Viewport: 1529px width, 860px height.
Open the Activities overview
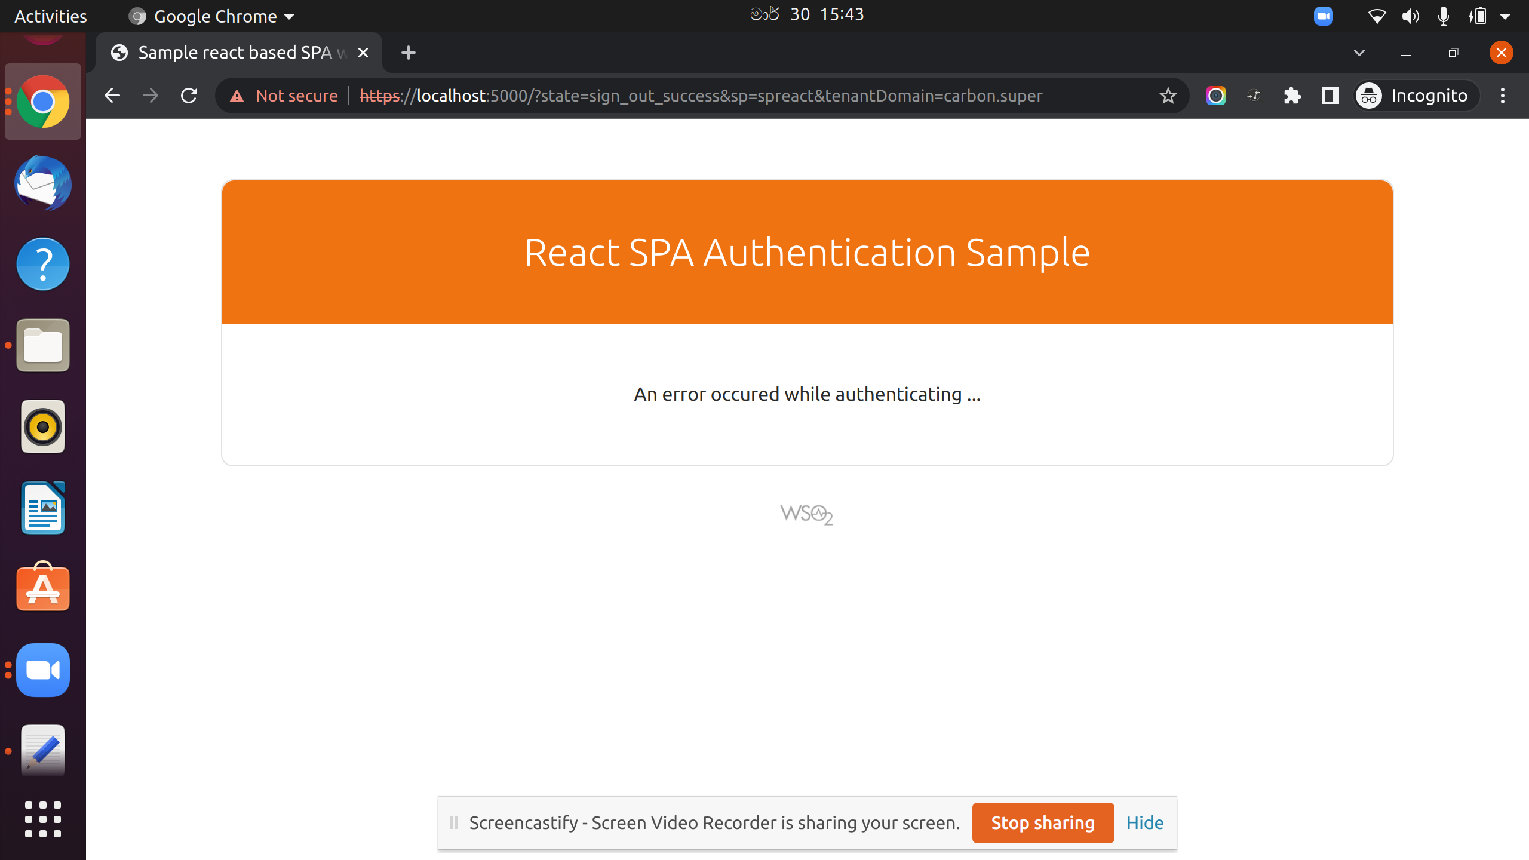50,16
